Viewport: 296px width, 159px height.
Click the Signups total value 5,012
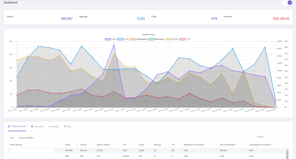click(x=141, y=19)
